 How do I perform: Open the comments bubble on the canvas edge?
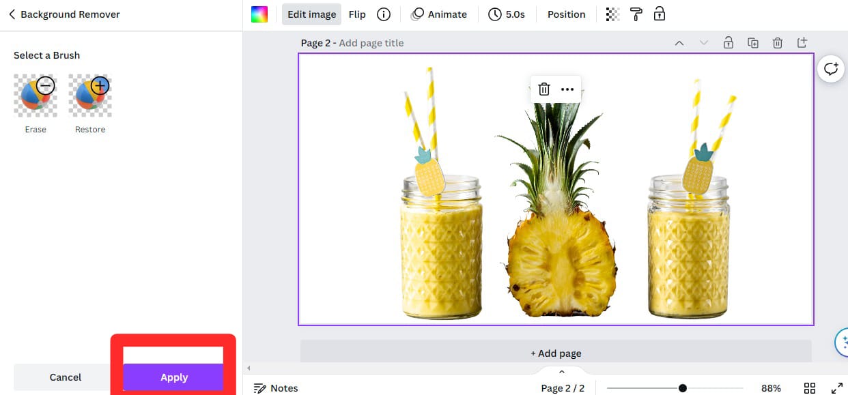[831, 68]
